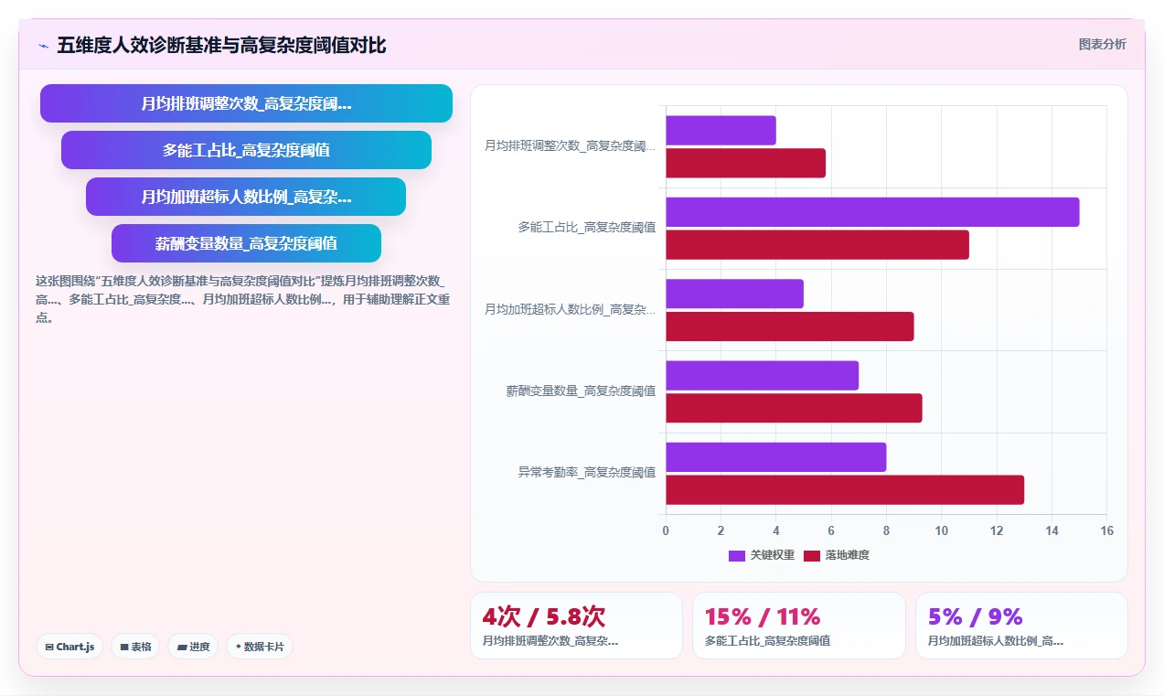Click the purple bar for 月均排班调整次数
Screen dimensions: 1164x696
721,130
